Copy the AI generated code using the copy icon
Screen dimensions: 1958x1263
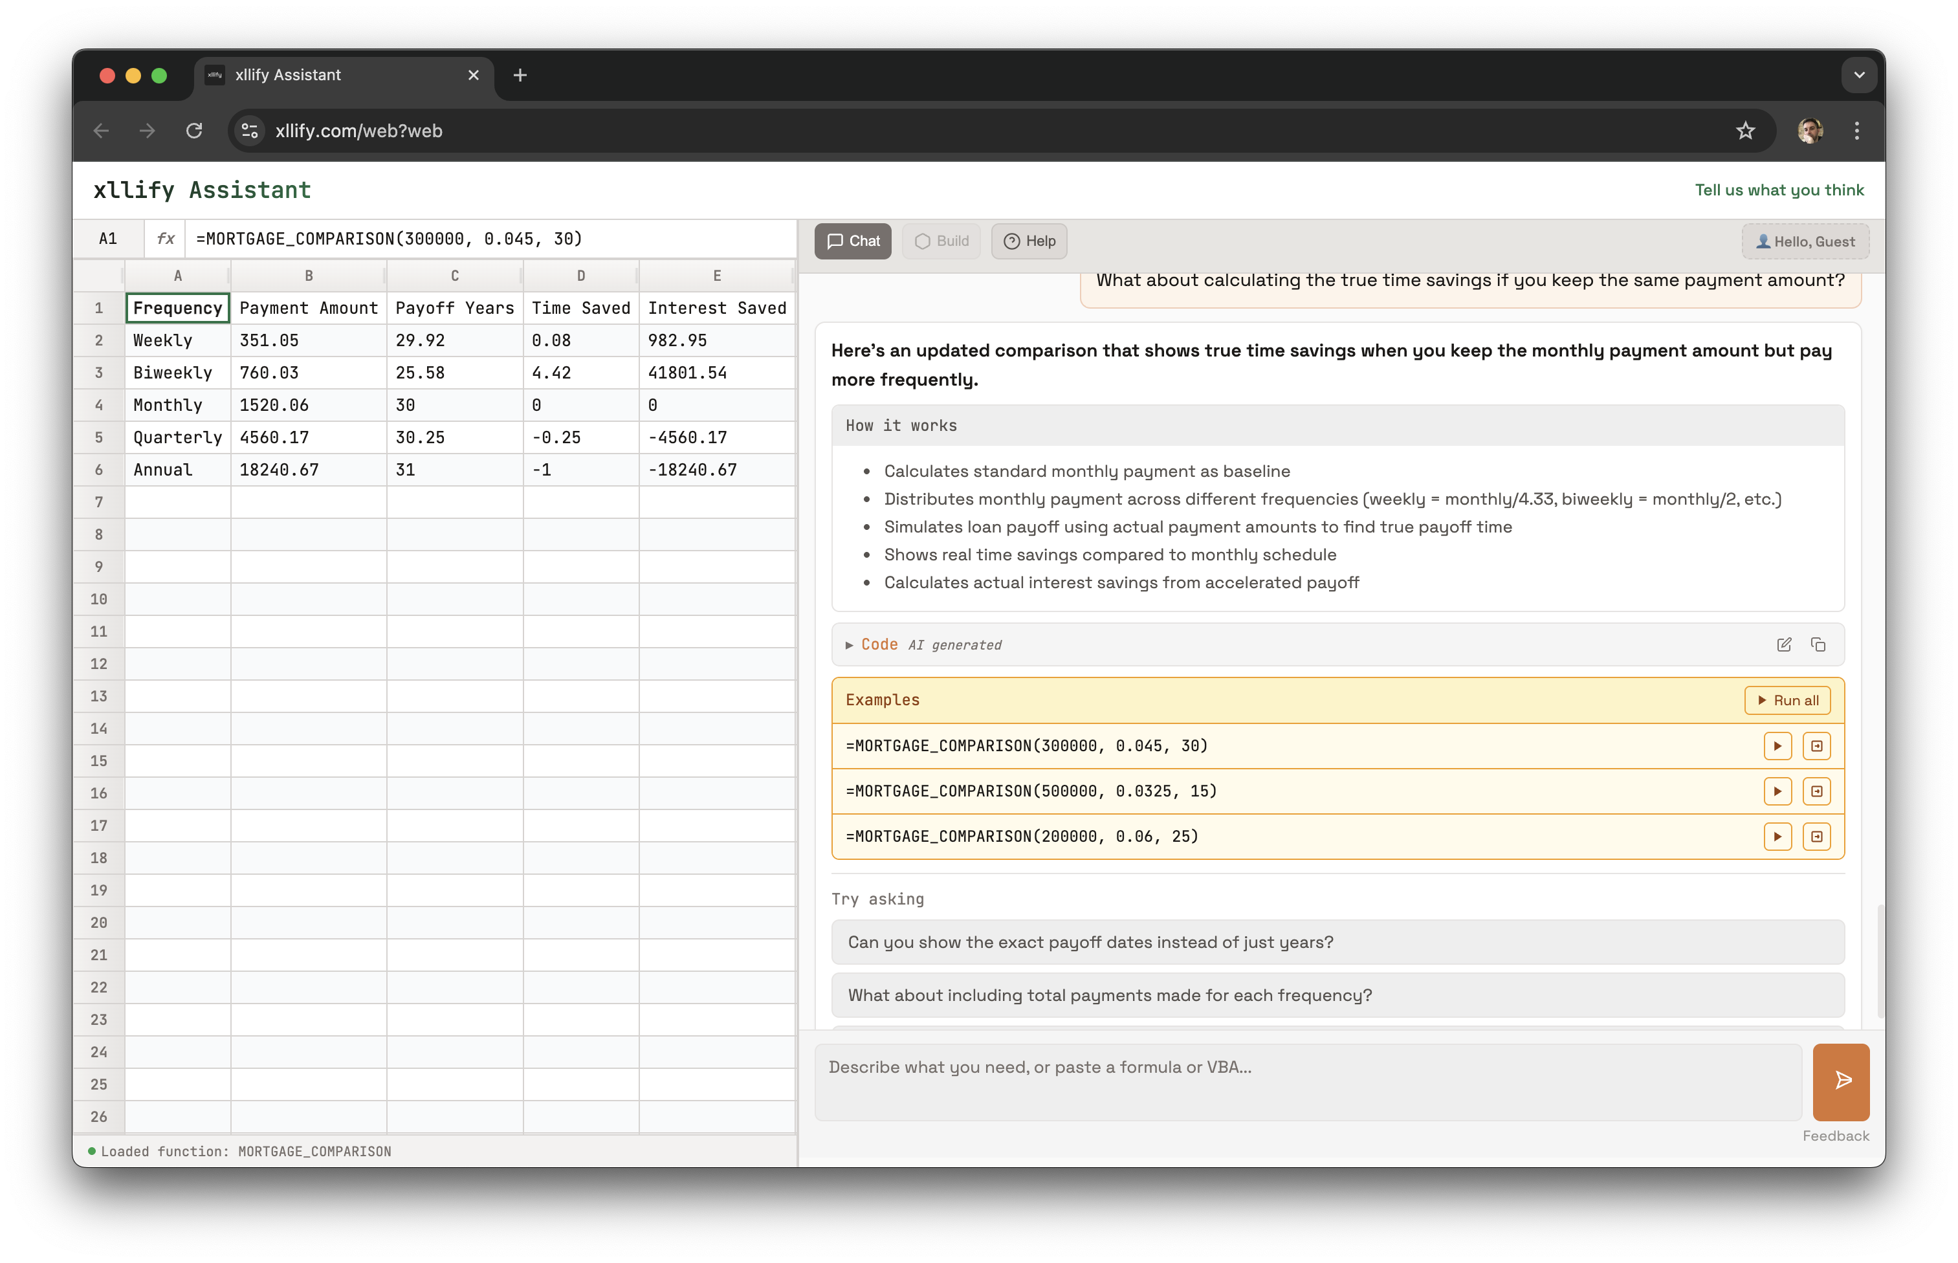coord(1819,644)
